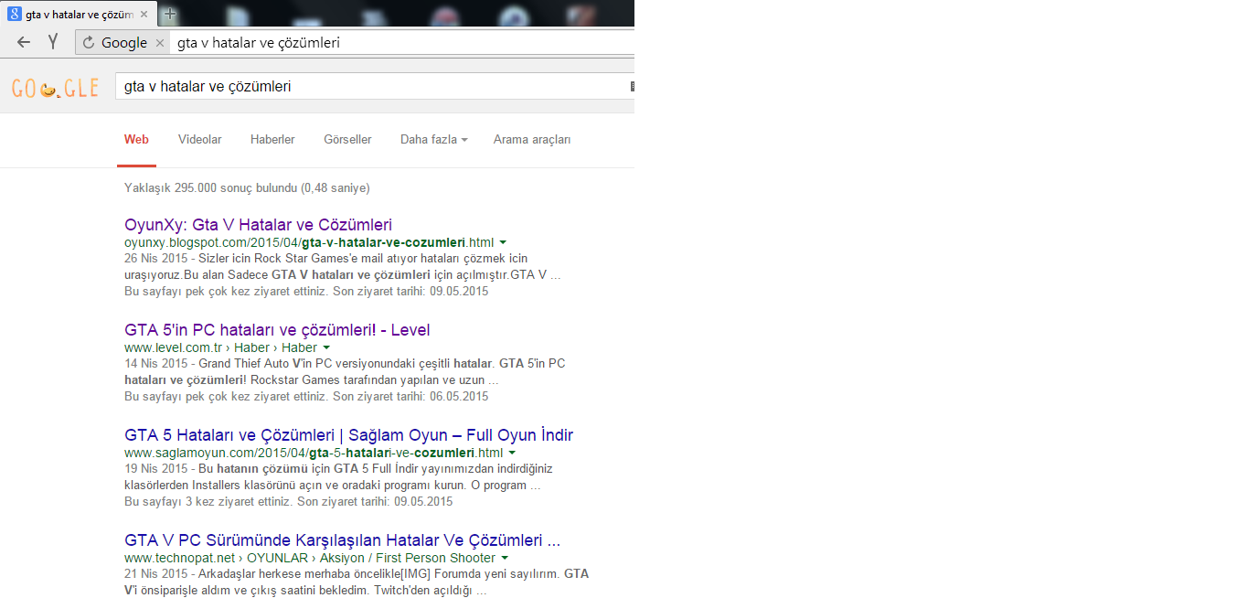The width and height of the screenshot is (1236, 598).
Task: Switch to the Görseller tab
Action: pyautogui.click(x=347, y=140)
